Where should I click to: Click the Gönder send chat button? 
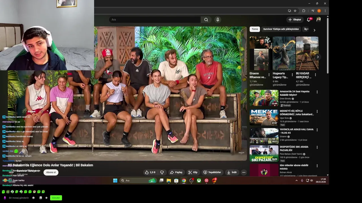[x=56, y=198]
